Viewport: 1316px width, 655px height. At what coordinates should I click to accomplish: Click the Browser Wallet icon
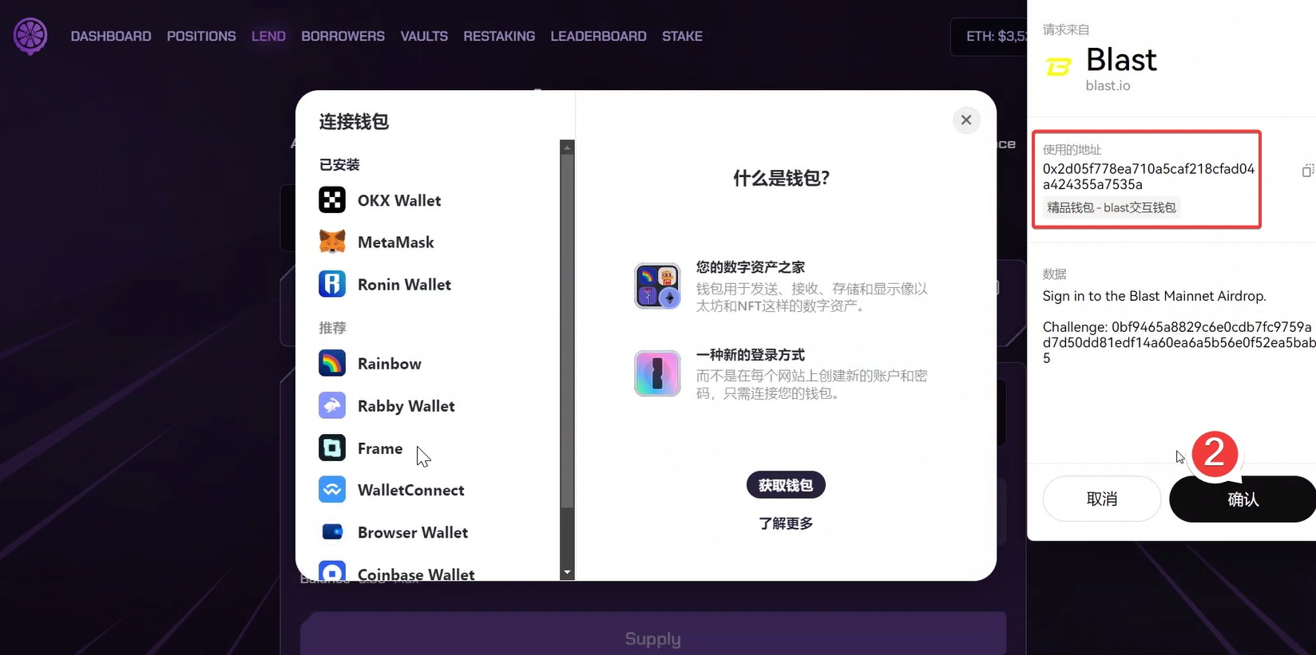click(x=332, y=532)
